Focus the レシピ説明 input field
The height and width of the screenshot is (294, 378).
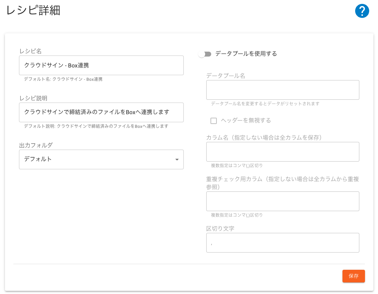click(x=101, y=112)
